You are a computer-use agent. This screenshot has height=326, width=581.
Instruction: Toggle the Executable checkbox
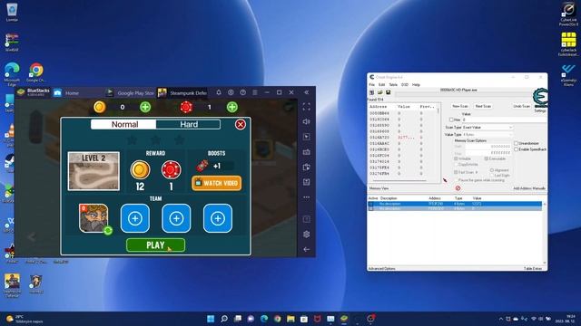click(487, 158)
